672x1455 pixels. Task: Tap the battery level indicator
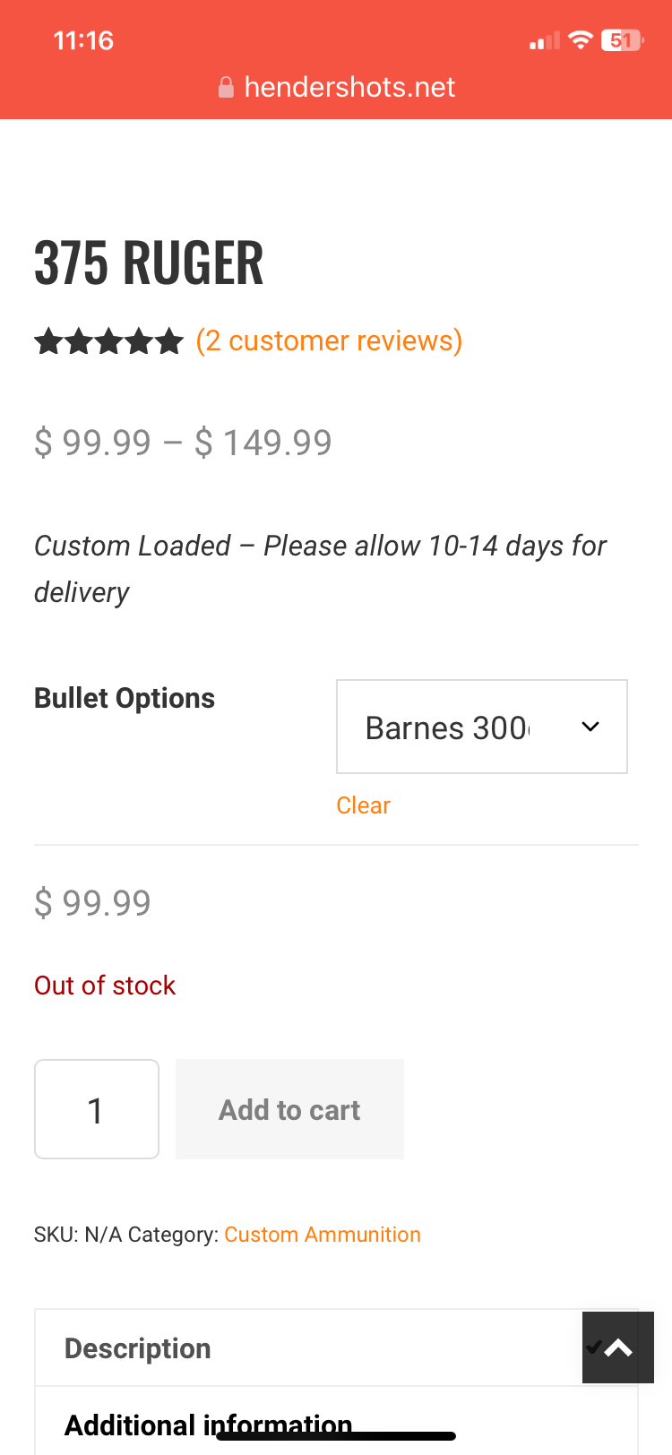622,40
